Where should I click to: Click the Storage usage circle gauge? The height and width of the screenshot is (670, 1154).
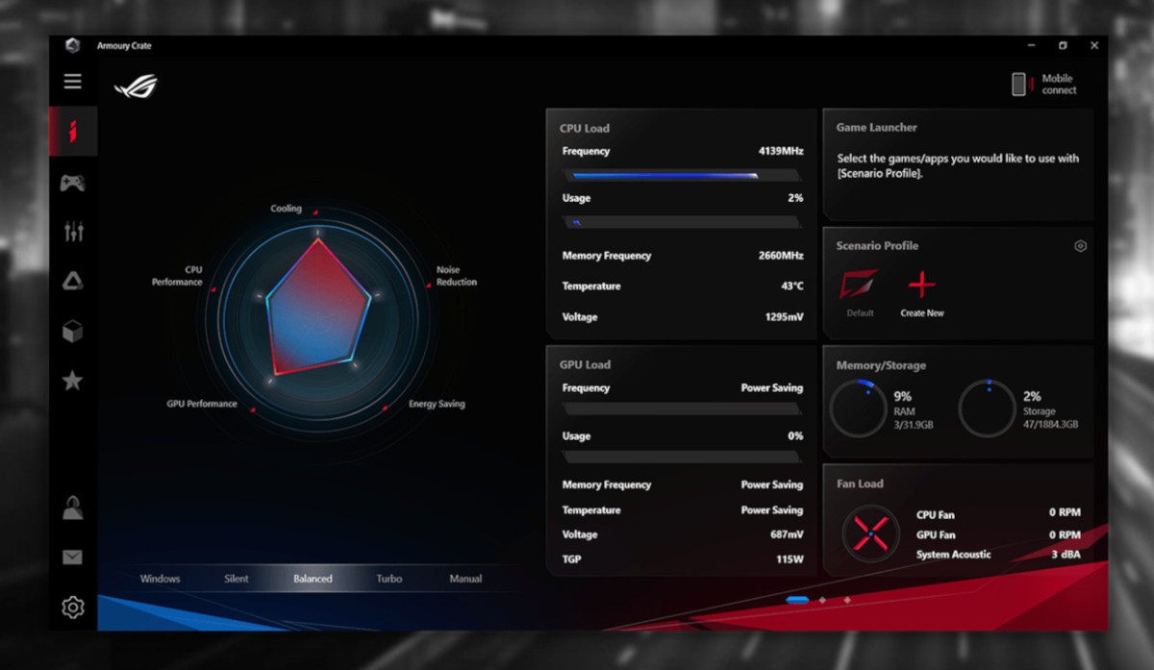[x=987, y=408]
